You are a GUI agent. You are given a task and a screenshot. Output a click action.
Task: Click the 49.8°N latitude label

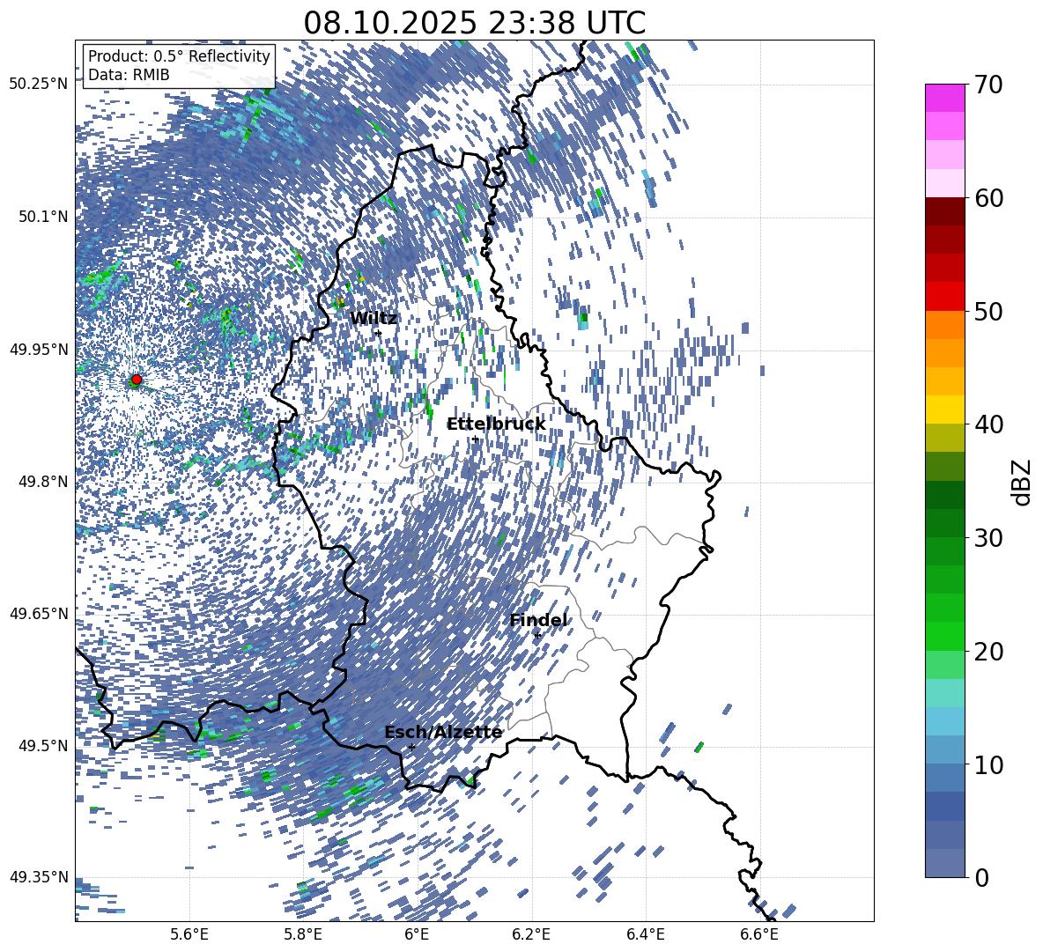click(43, 482)
